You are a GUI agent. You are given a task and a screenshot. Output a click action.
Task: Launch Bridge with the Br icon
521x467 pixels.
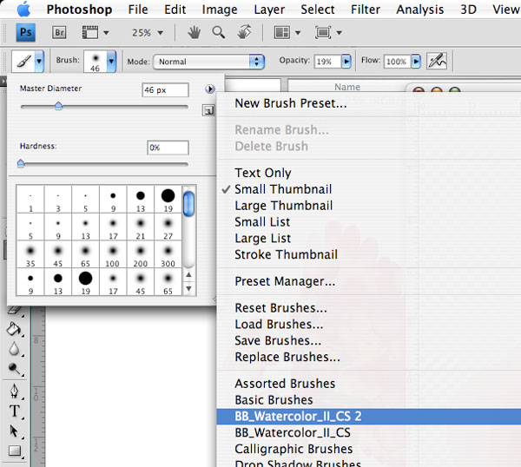pos(60,33)
